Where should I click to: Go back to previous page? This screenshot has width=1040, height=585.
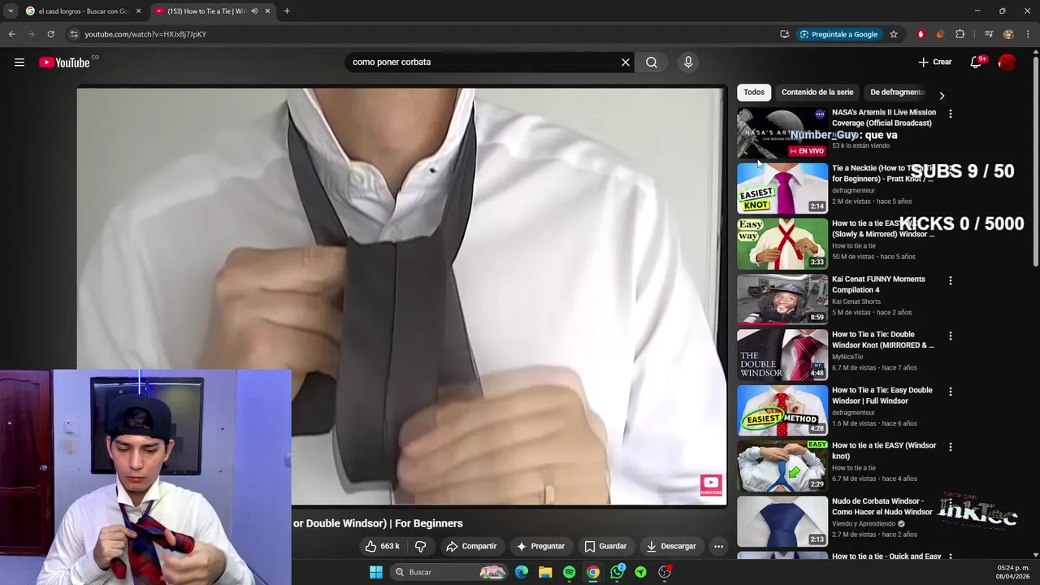pyautogui.click(x=11, y=34)
